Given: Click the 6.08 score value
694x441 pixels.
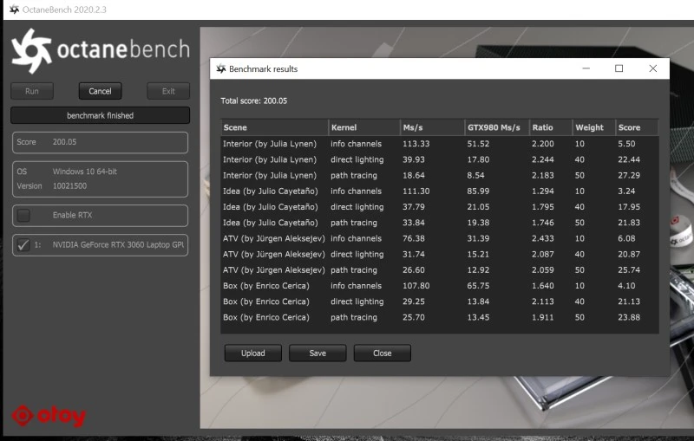Looking at the screenshot, I should [626, 238].
